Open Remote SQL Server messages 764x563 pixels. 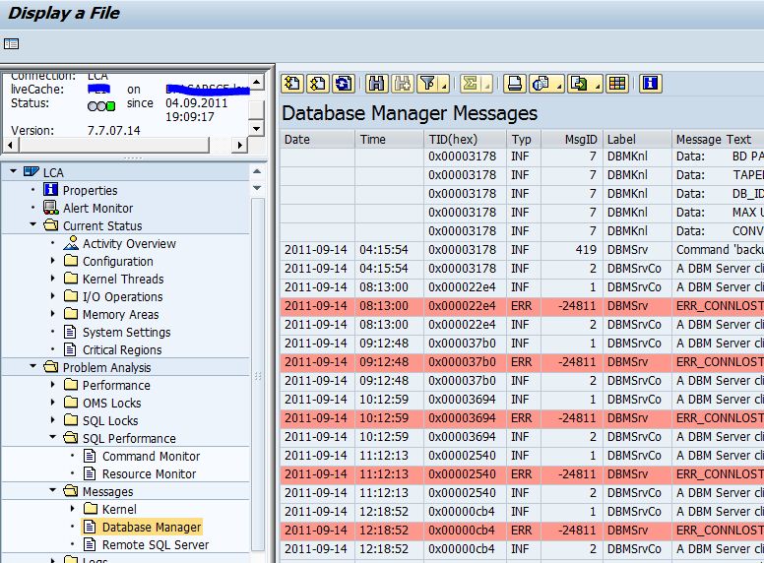point(155,544)
